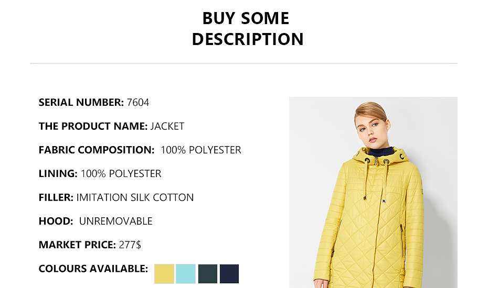Viewport: 488px width, 288px height.
Task: Choose the light blue colour swatch
Action: (x=186, y=274)
